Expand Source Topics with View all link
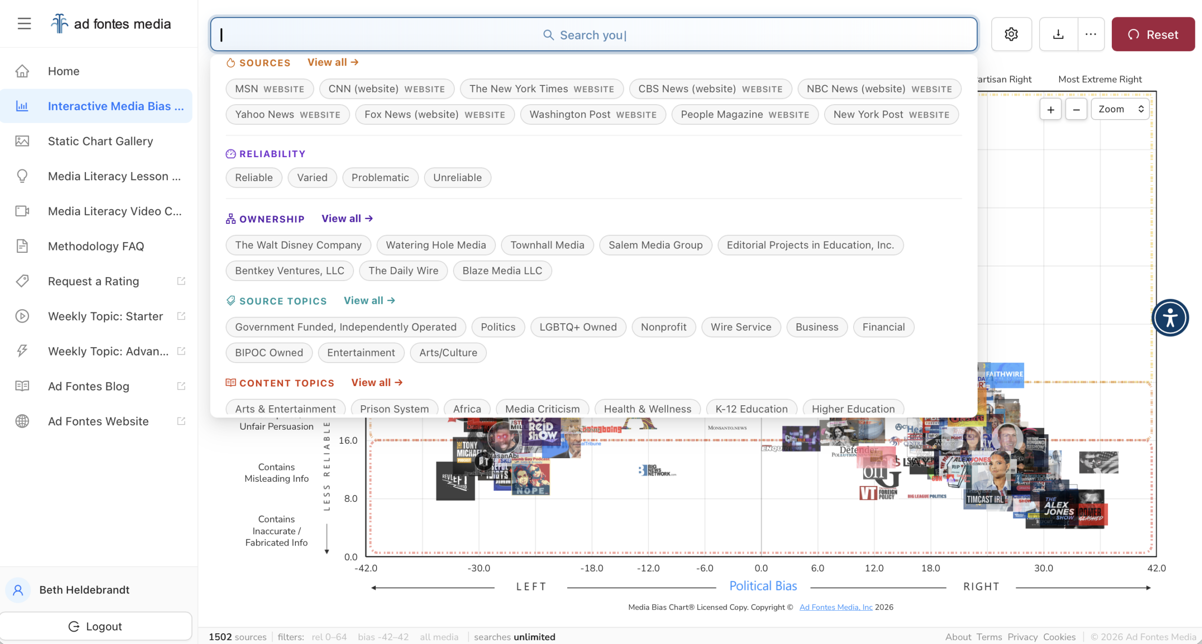Screen dimensions: 1202x644 [x=370, y=301]
